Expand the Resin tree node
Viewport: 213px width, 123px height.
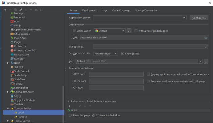8,63
